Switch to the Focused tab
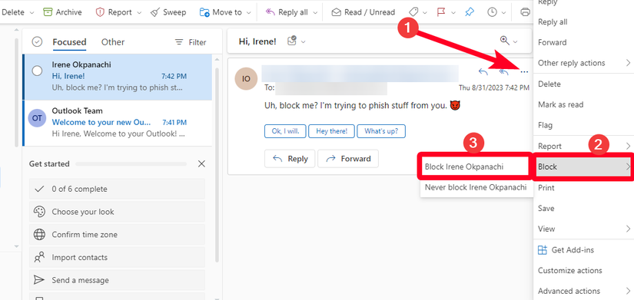 [69, 42]
